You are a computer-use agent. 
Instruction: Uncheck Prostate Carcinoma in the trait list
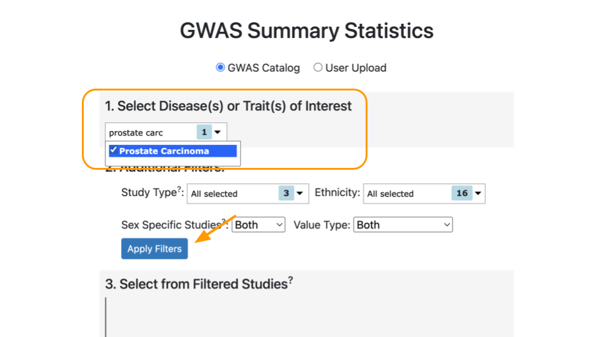pos(172,151)
